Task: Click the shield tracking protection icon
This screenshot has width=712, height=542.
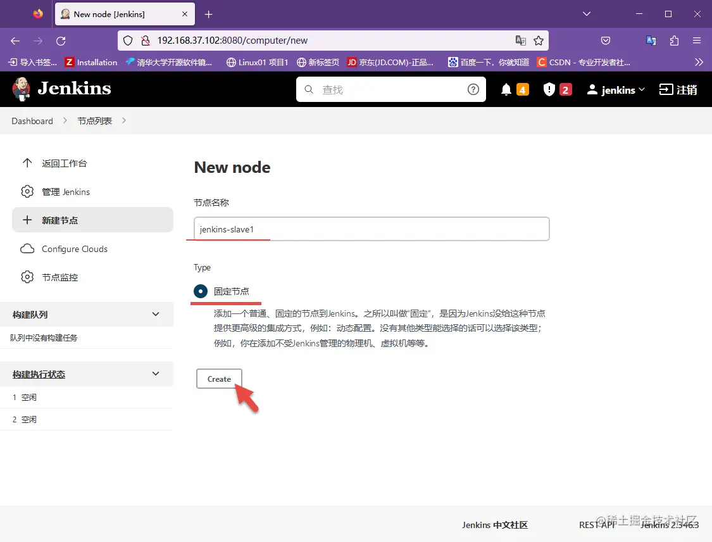Action: point(128,41)
